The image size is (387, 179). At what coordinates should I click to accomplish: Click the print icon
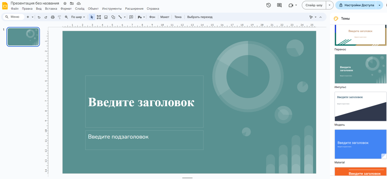coord(52,17)
